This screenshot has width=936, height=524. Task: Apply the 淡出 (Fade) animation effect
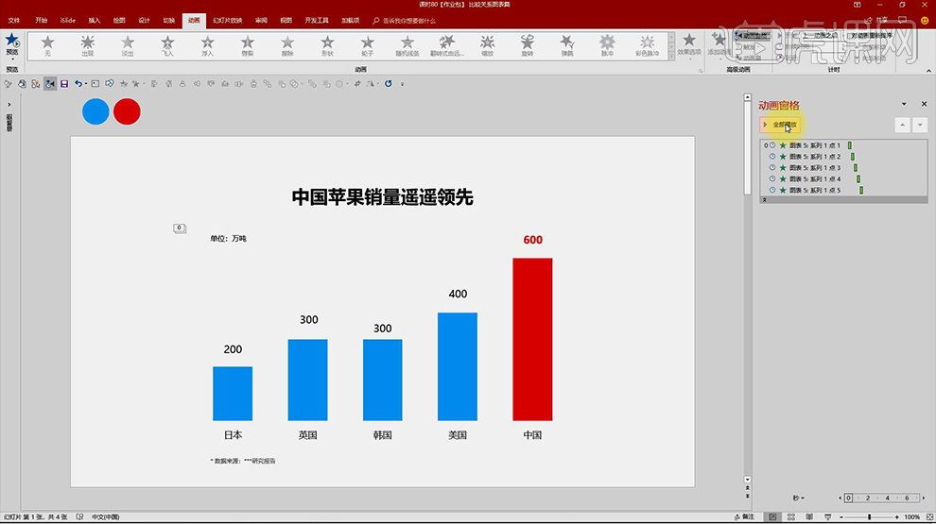128,46
